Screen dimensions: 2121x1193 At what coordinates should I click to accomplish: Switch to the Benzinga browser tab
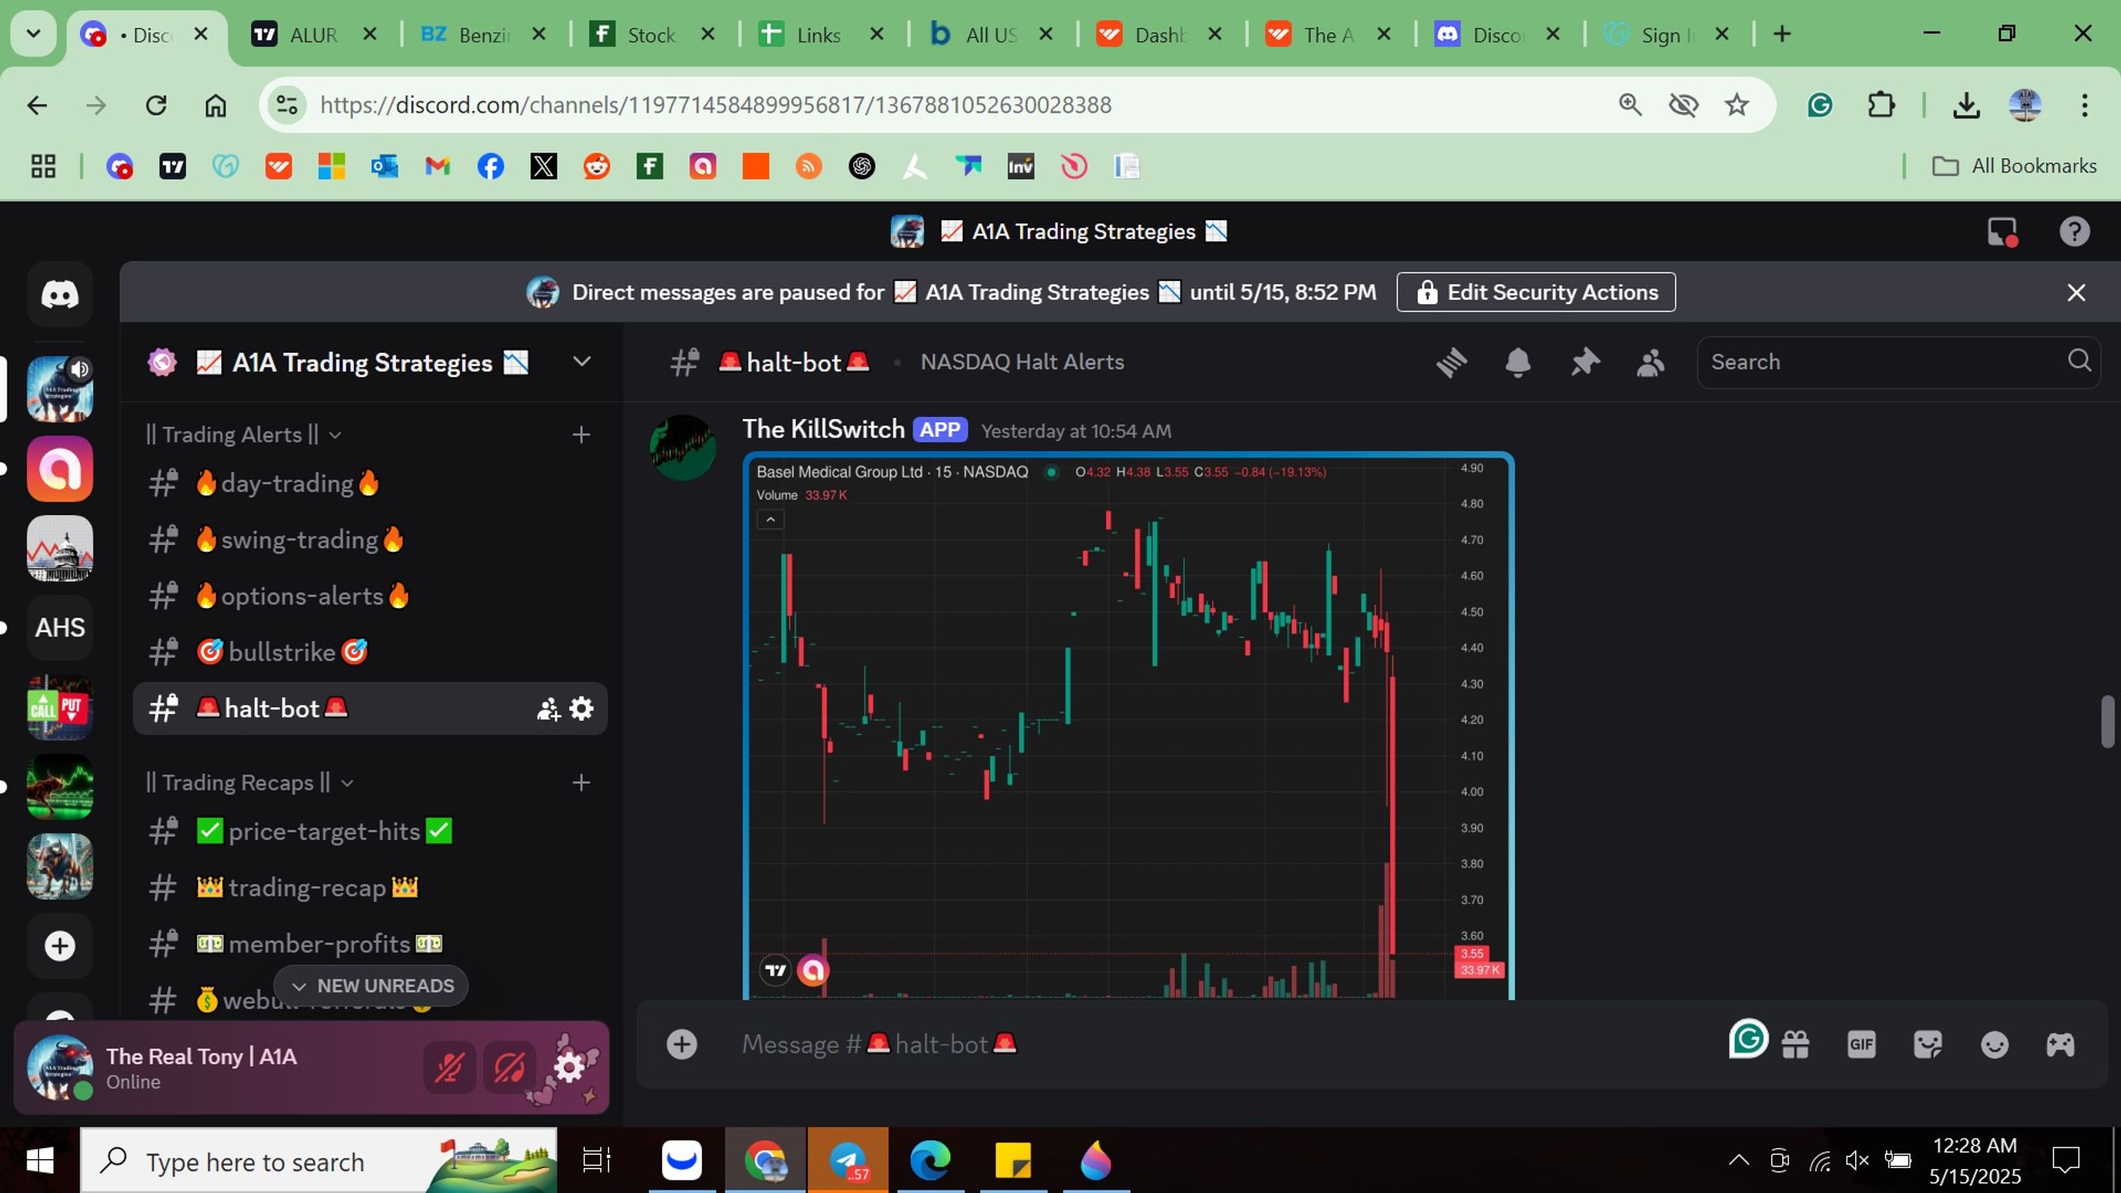(x=483, y=35)
